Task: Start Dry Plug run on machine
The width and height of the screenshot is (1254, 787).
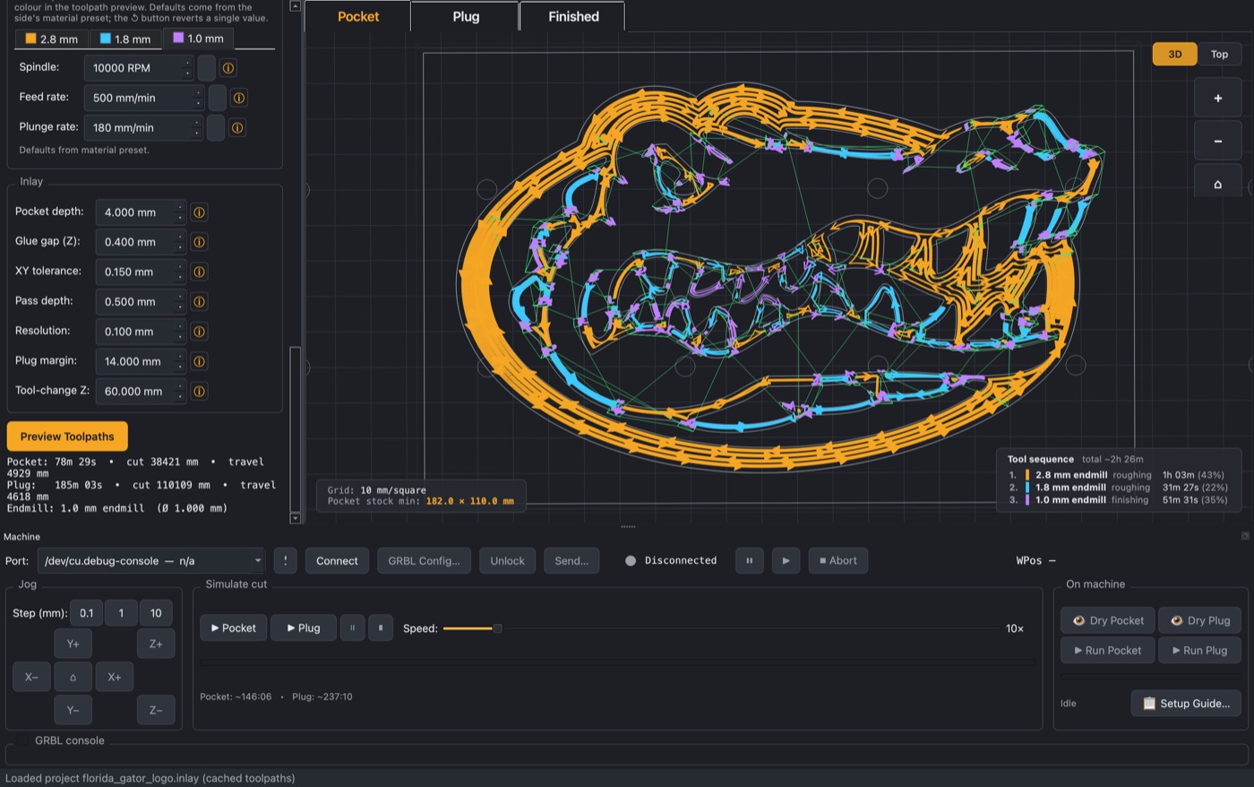Action: coord(1199,620)
